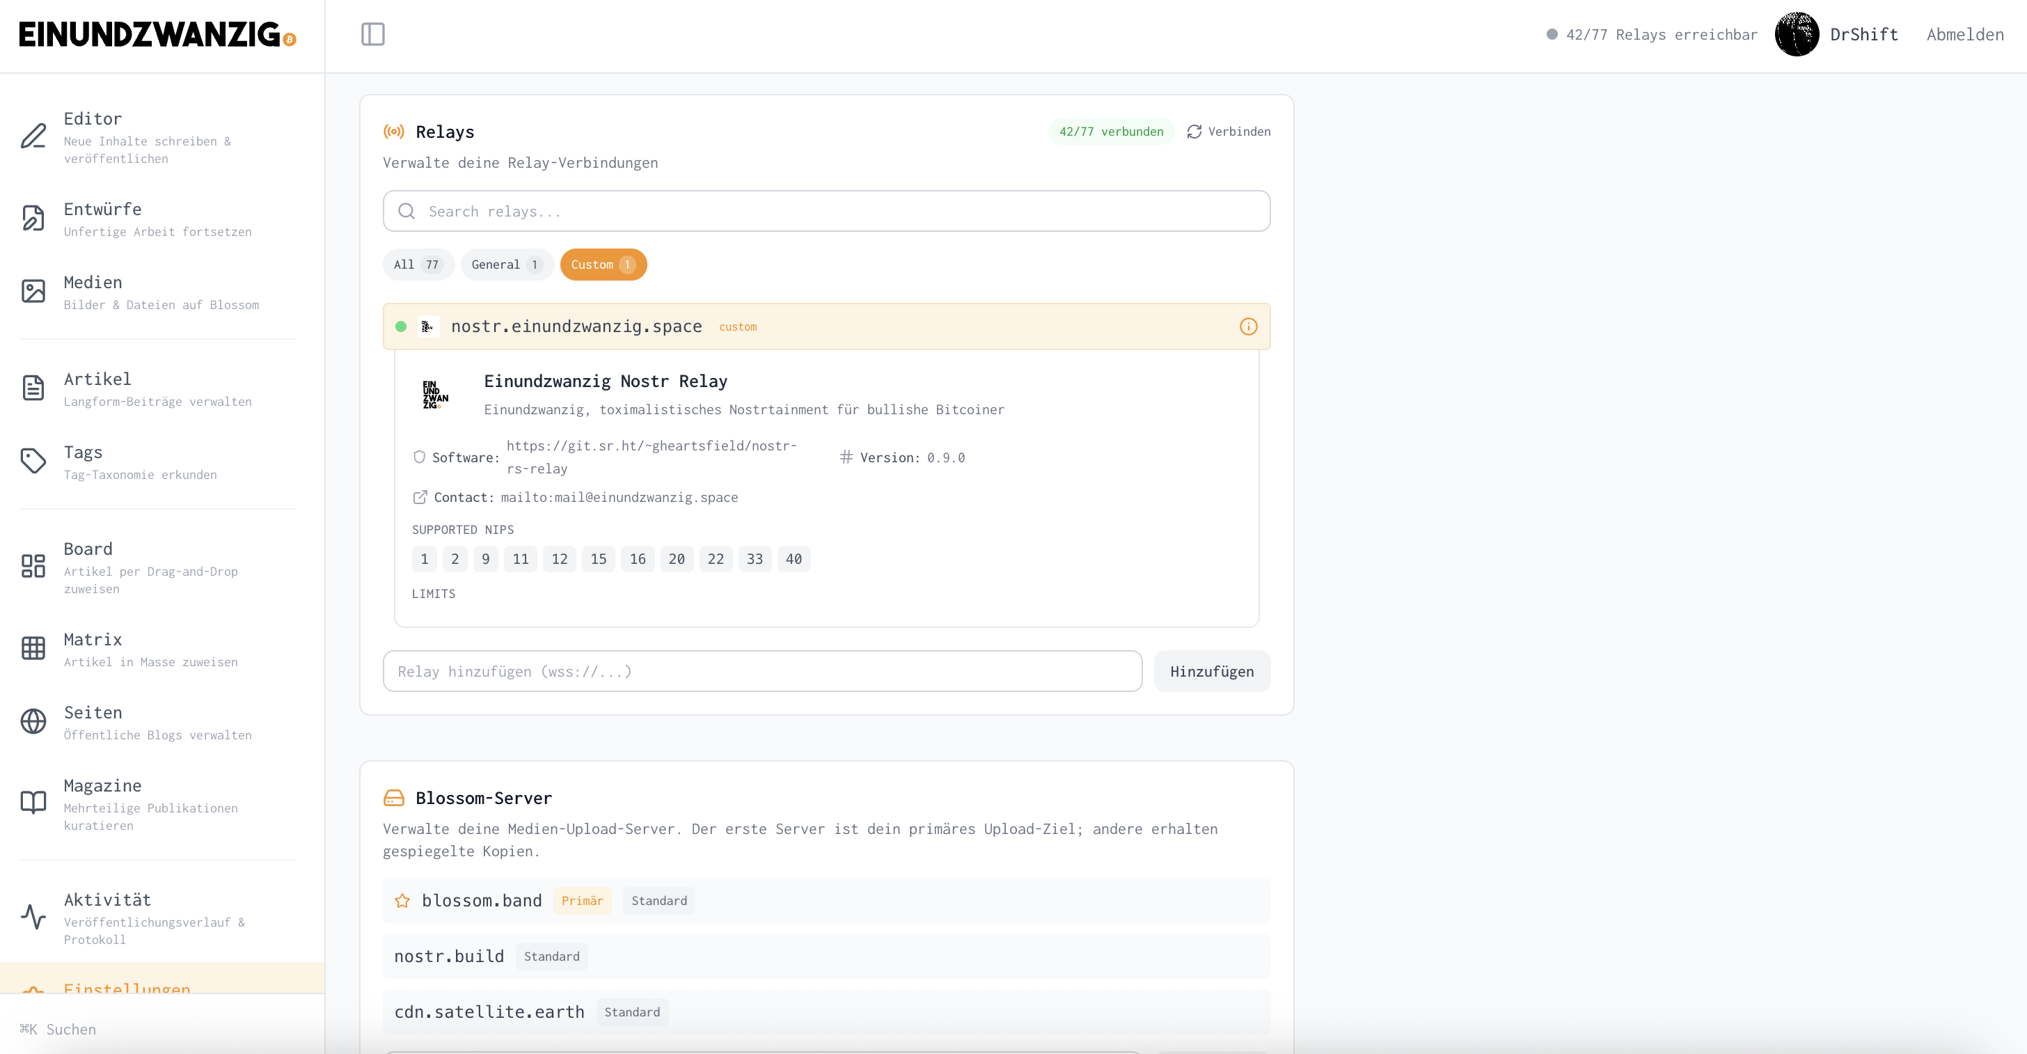Screen dimensions: 2027x1054
Task: Click the Verbinden reconnect button
Action: tap(1229, 132)
